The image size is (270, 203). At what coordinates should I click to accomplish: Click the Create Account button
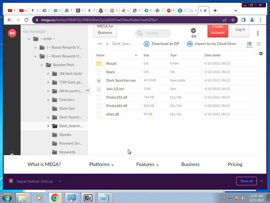click(218, 31)
